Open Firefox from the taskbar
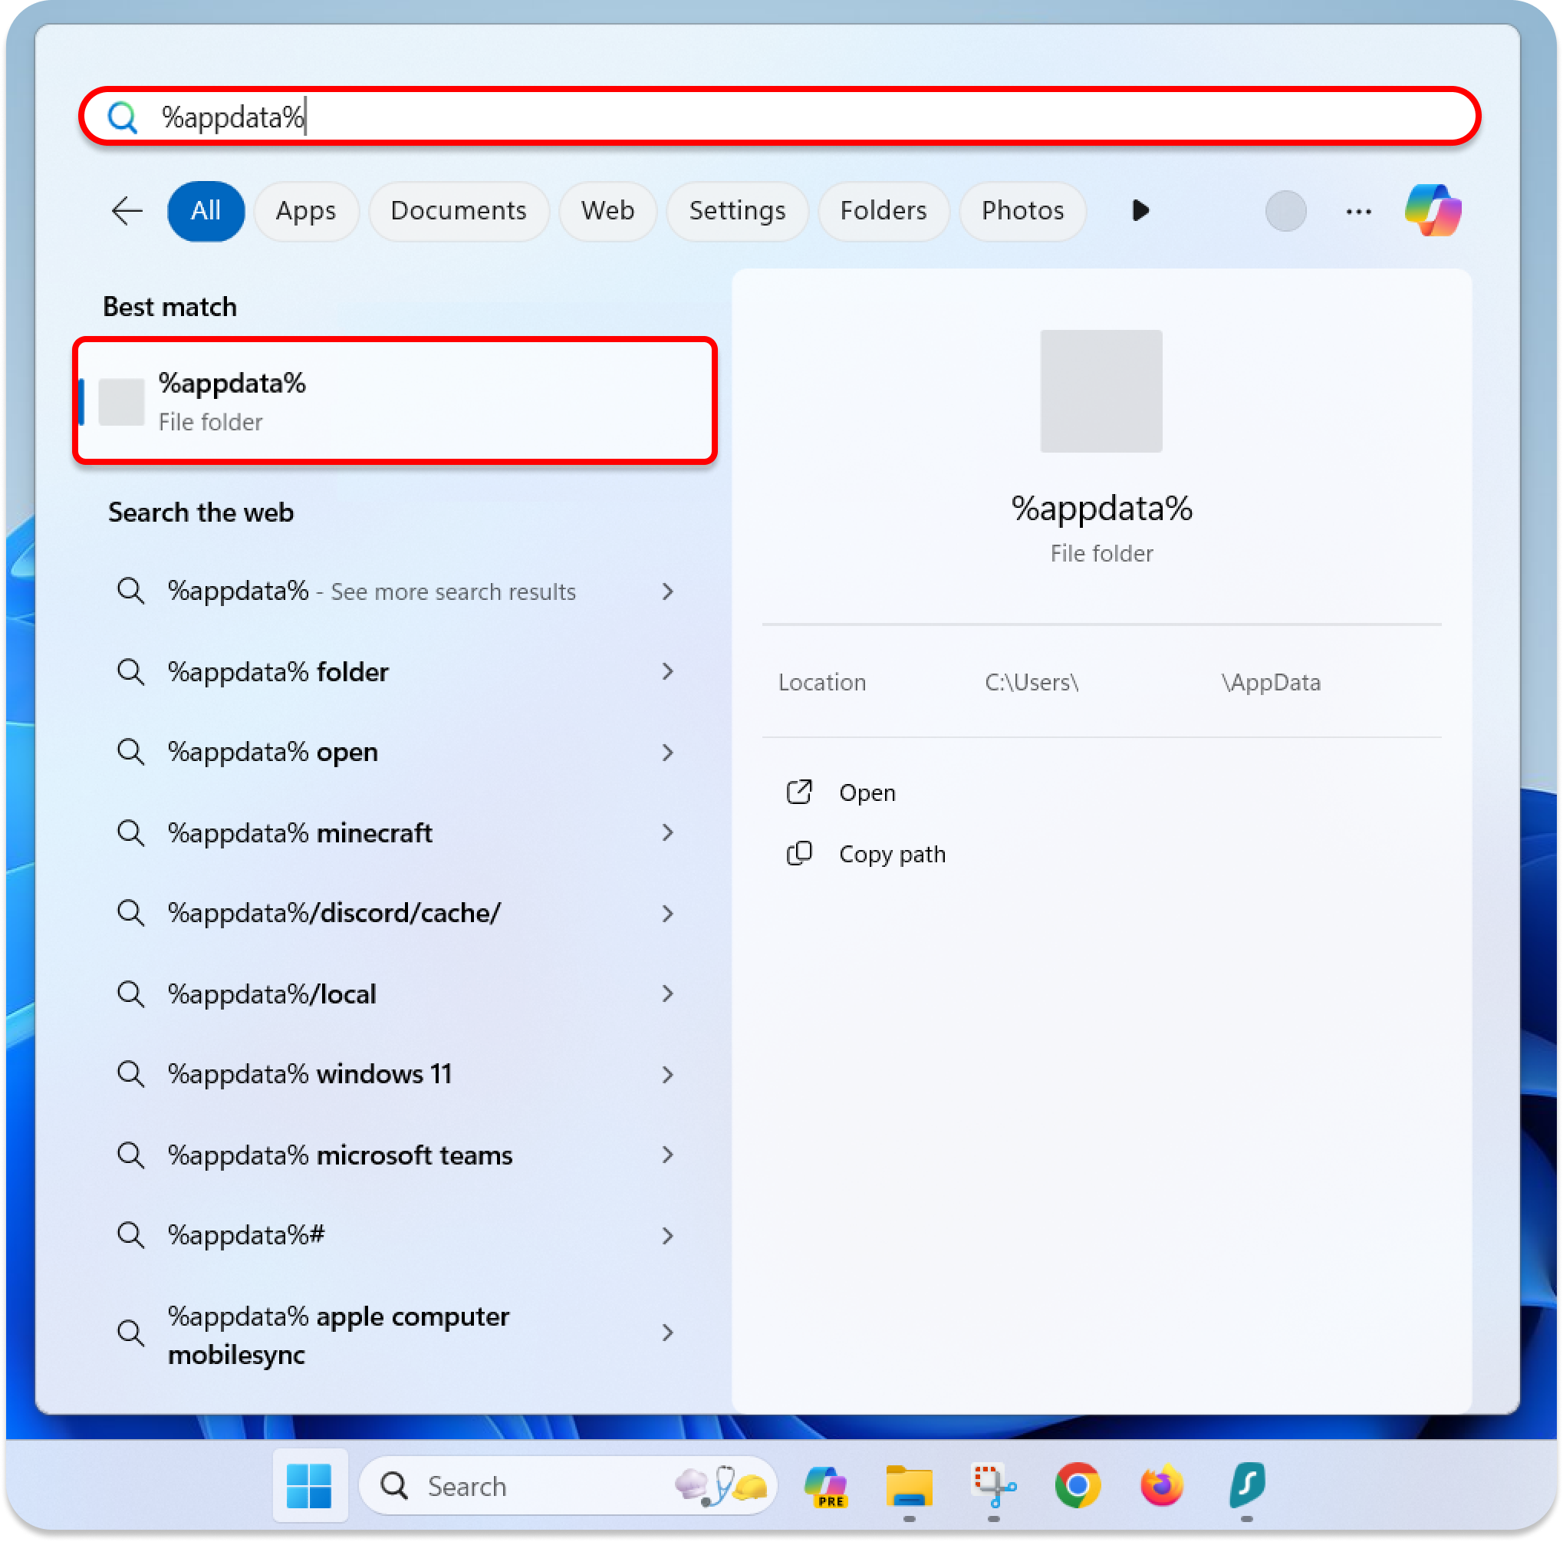 [1161, 1484]
